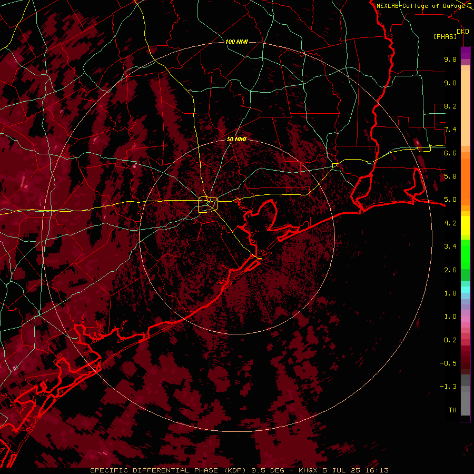
Task: Pick the purple swatch atop the color bar
Action: click(465, 53)
